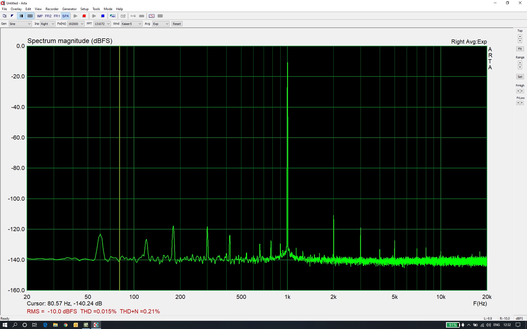Click the Cursor 80.57 Hz readout

pos(65,304)
